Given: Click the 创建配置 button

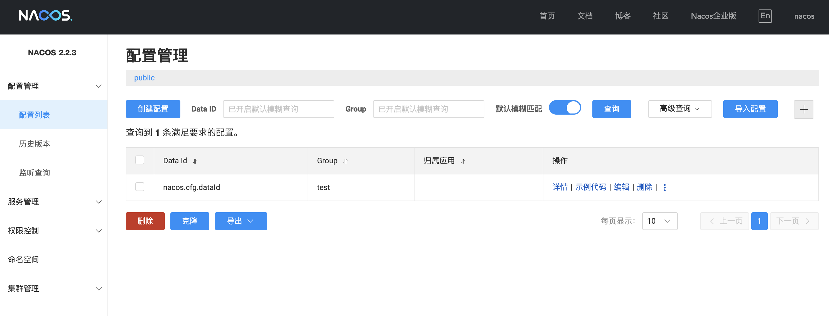Looking at the screenshot, I should pyautogui.click(x=153, y=109).
